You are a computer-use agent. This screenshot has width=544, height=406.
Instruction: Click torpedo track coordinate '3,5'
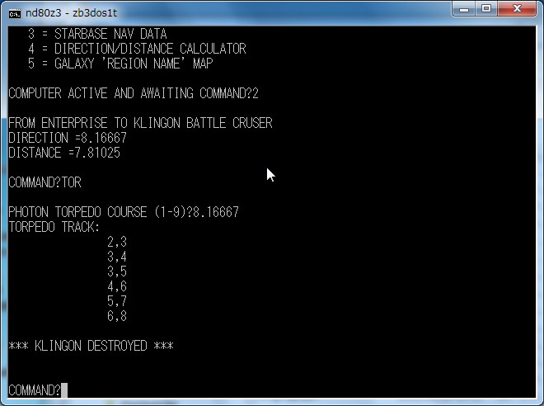tap(117, 271)
